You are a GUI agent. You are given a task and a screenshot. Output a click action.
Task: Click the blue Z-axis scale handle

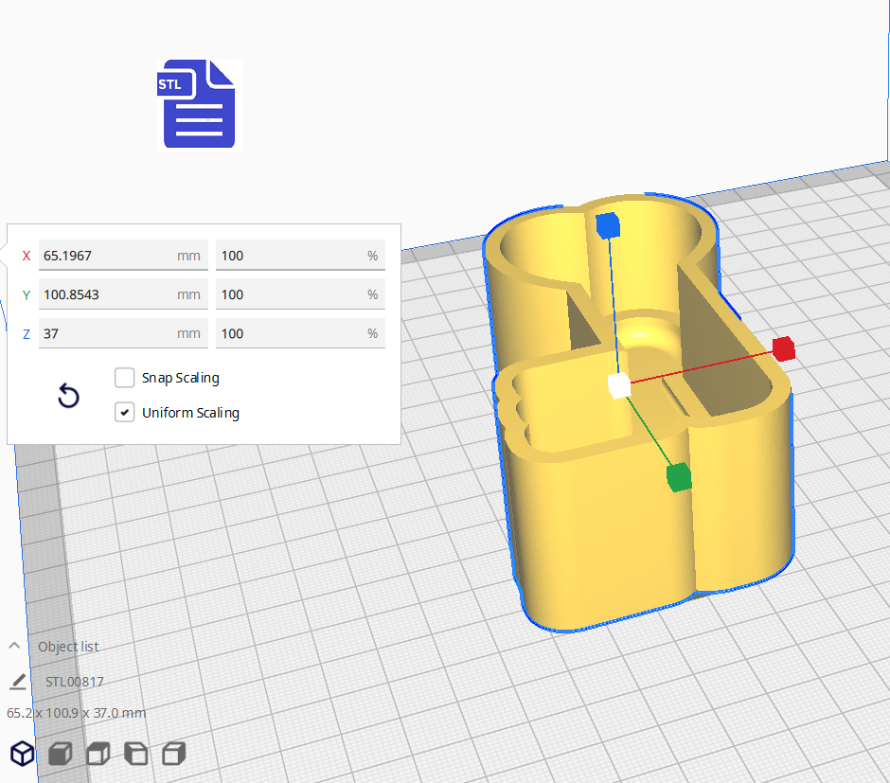pyautogui.click(x=608, y=225)
